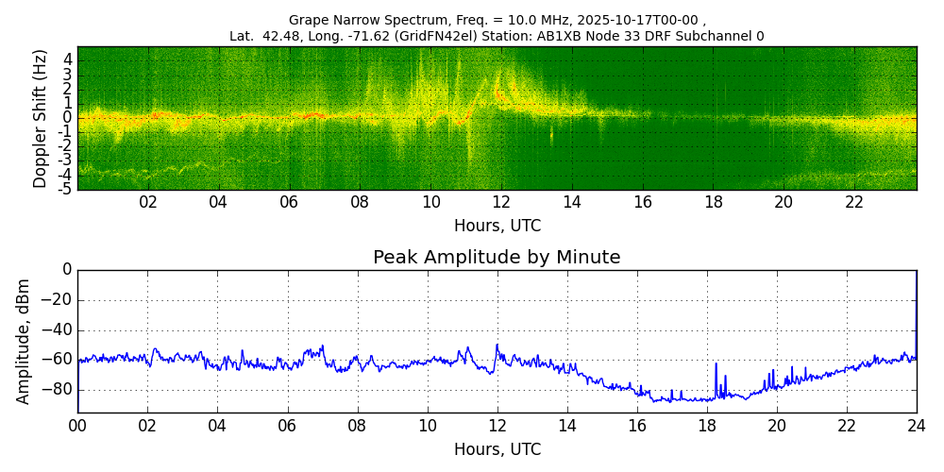Image resolution: width=944 pixels, height=472 pixels.
Task: Click the '12' hour tick on the spectrogram axis
Action: [x=501, y=202]
